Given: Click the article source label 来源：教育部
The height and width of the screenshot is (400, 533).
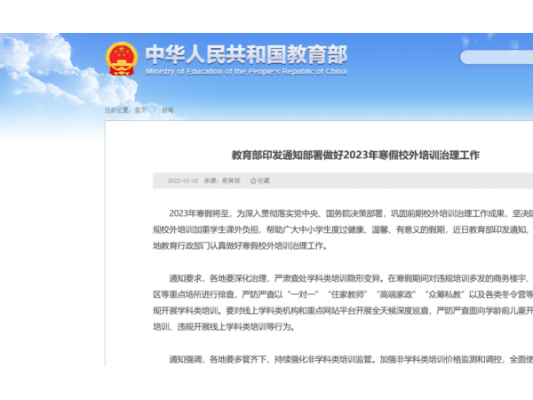Looking at the screenshot, I should pos(222,180).
